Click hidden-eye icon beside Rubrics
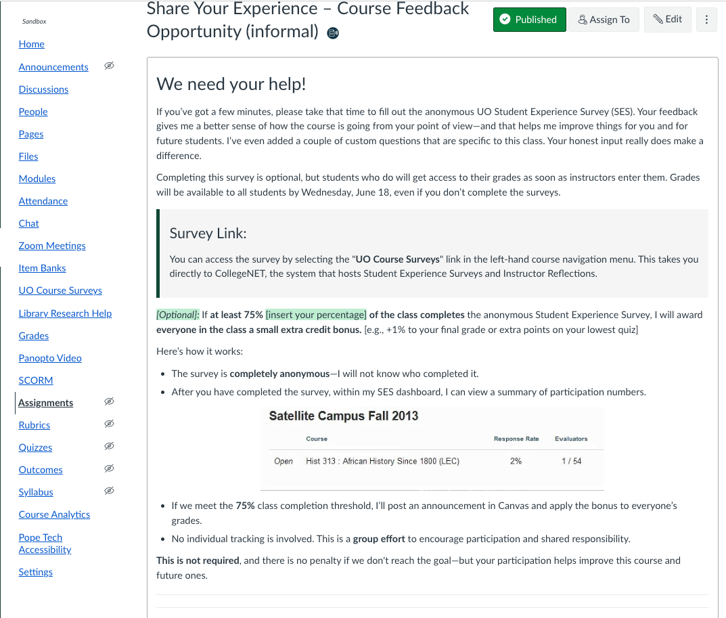Screen dimensions: 726x618 pos(109,424)
